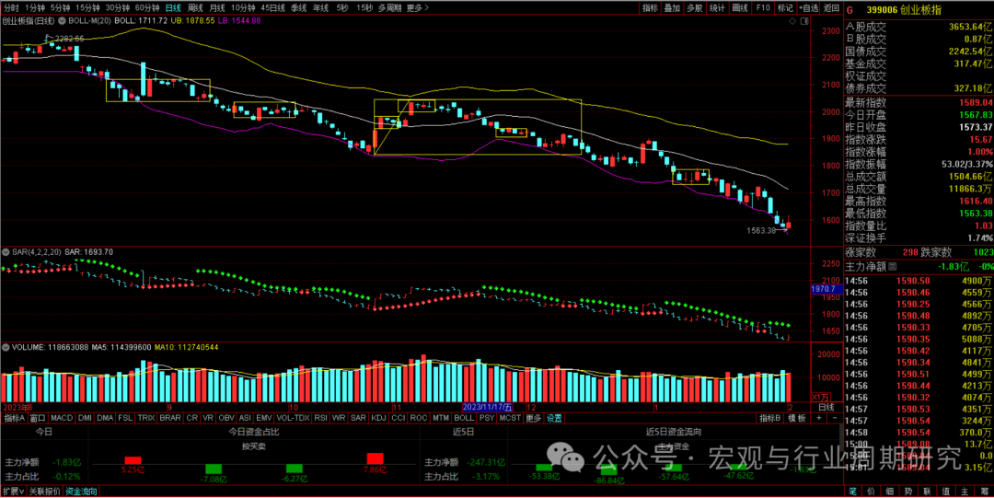Click the 返回 back button

tap(829, 7)
